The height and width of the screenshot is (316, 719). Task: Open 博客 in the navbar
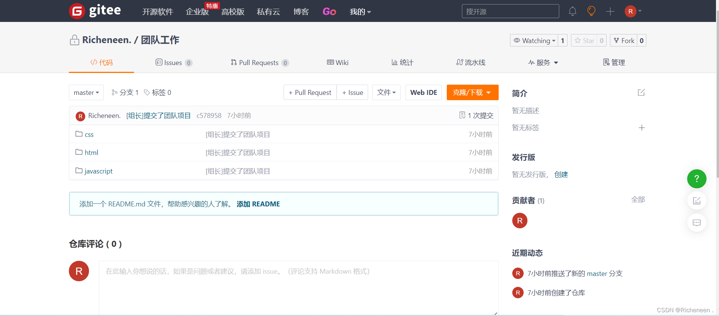coord(301,12)
